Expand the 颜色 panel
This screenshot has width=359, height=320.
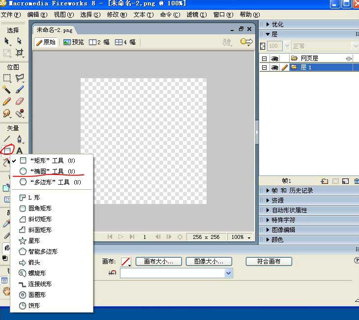[x=268, y=240]
